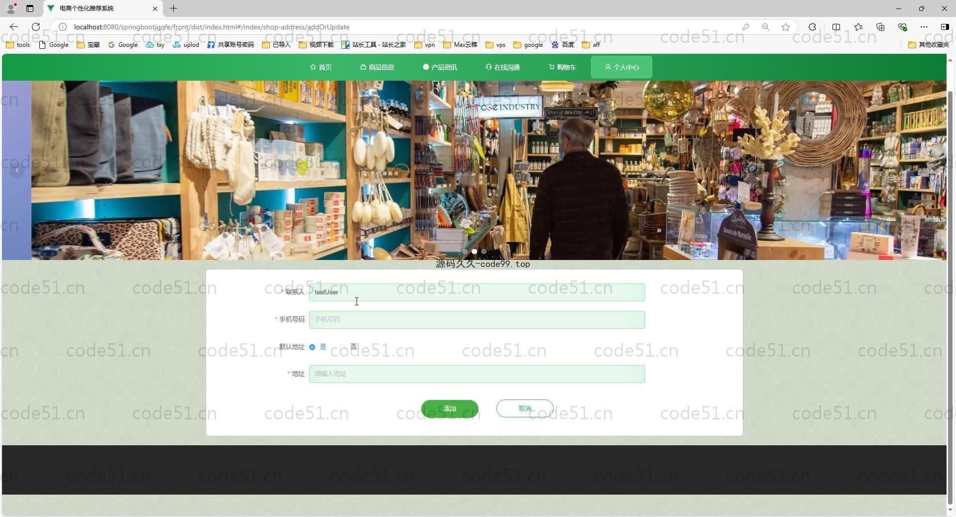Focus the 地址 input field
956x517 pixels.
(477, 374)
